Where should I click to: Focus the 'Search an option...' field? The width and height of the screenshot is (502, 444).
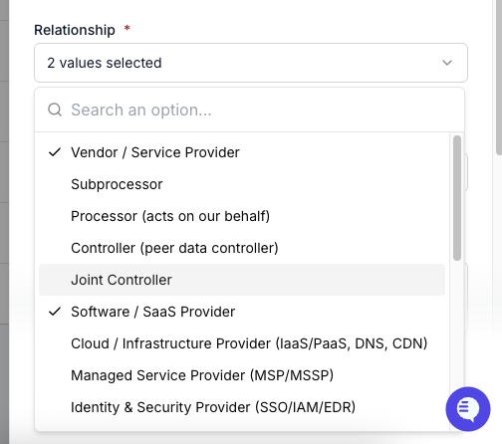point(249,110)
